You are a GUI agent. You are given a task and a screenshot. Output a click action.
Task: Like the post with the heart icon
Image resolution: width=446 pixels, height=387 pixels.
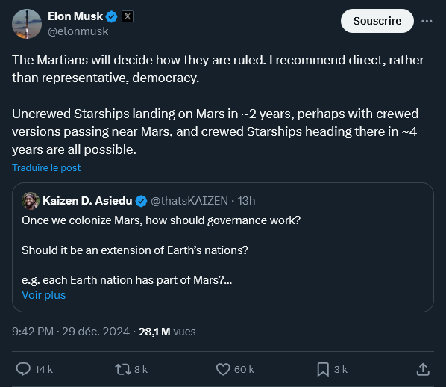click(x=223, y=369)
